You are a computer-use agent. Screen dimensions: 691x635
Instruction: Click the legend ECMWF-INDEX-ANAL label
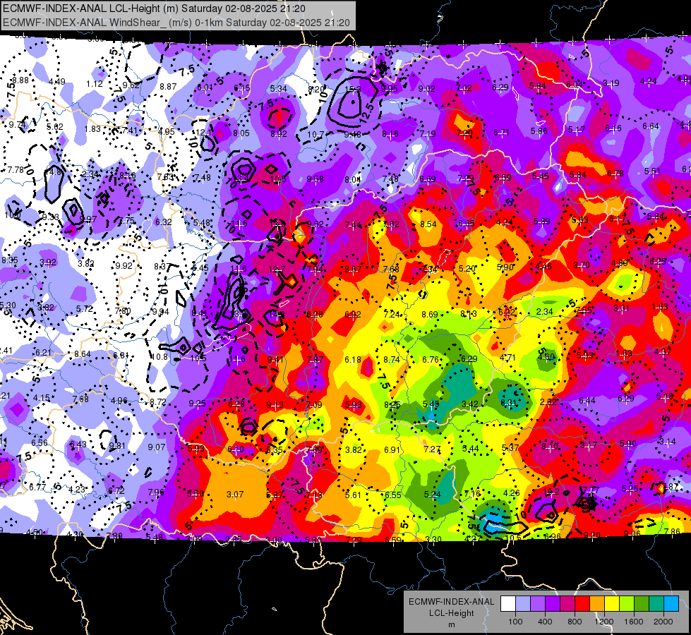pyautogui.click(x=451, y=602)
